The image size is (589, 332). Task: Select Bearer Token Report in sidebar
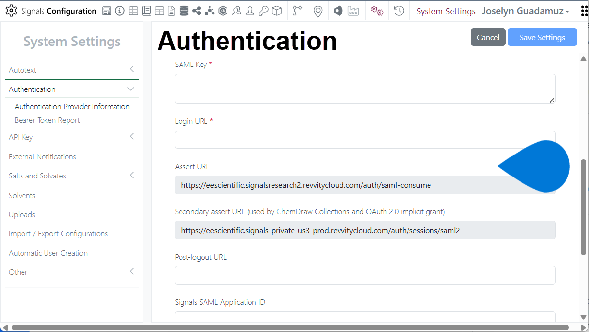[47, 120]
